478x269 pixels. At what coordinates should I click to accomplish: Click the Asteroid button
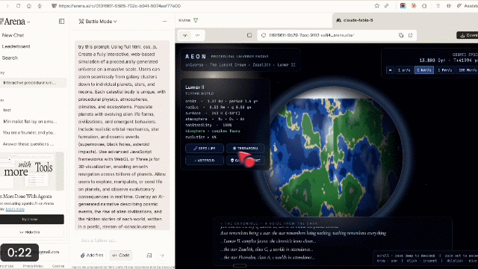204,160
